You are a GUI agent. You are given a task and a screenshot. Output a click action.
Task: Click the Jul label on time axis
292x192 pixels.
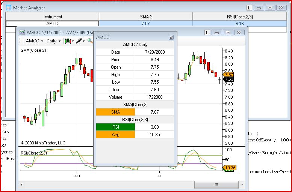(159, 175)
